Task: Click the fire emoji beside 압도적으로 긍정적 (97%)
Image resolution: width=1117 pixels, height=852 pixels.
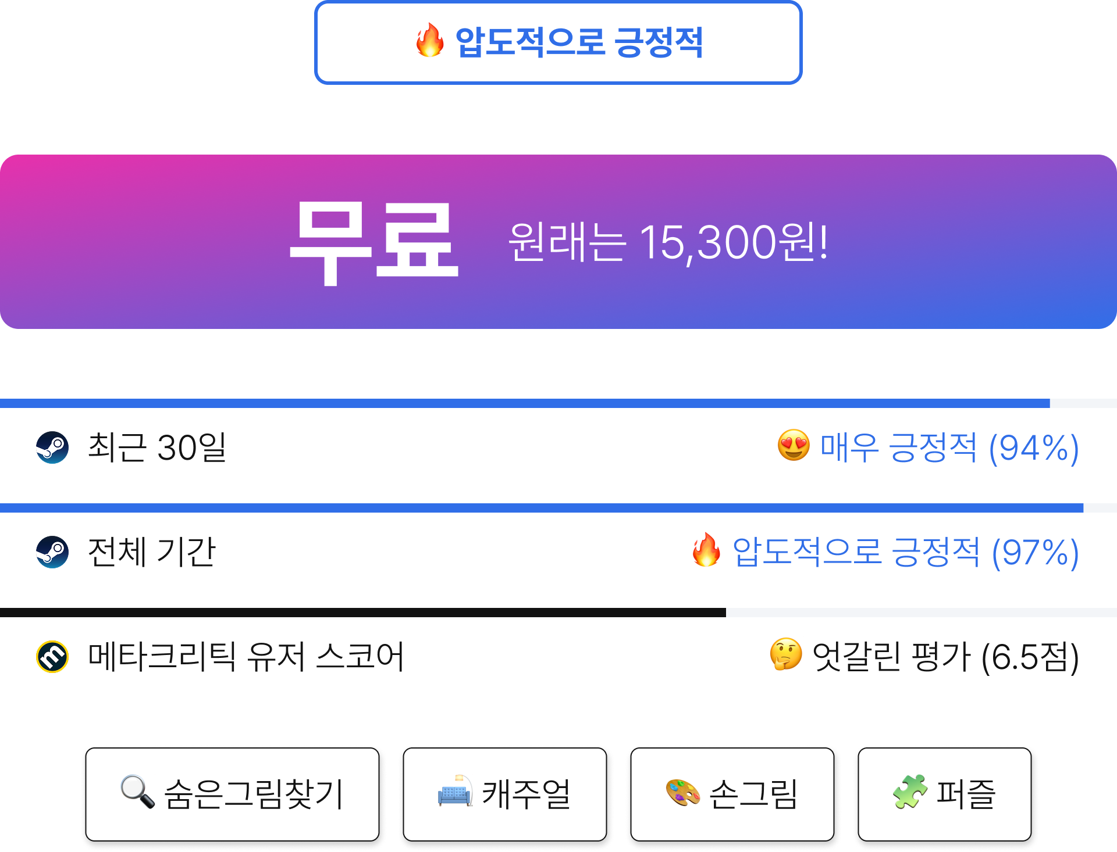Action: (x=706, y=550)
